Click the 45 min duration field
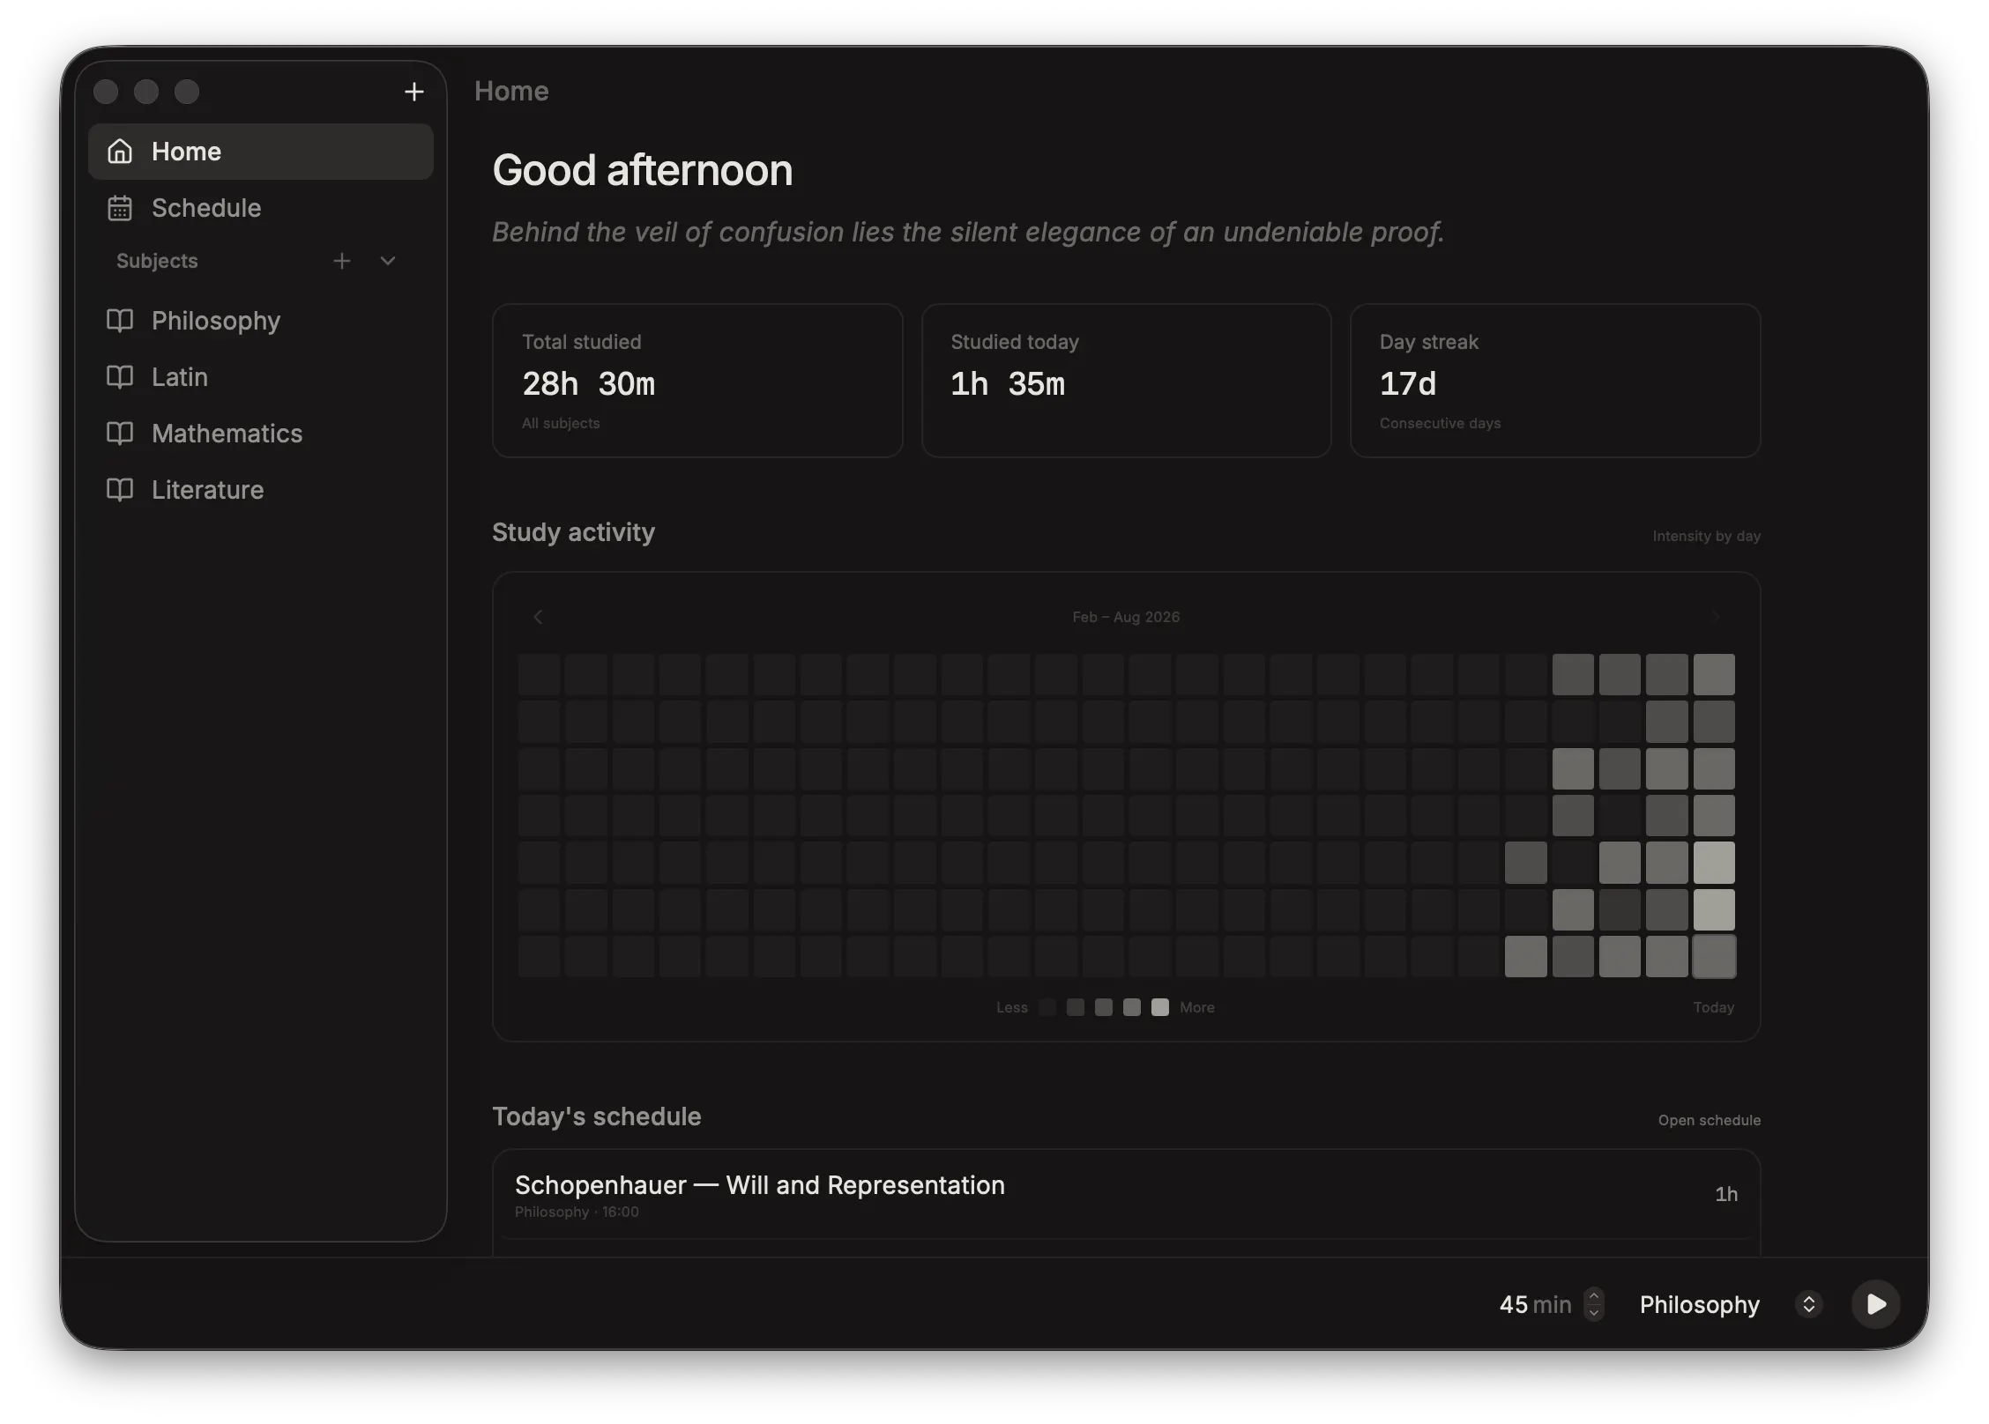 [1535, 1304]
